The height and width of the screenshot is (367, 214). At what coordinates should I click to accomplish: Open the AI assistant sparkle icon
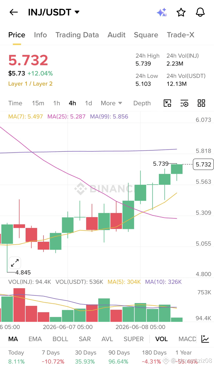point(162,12)
